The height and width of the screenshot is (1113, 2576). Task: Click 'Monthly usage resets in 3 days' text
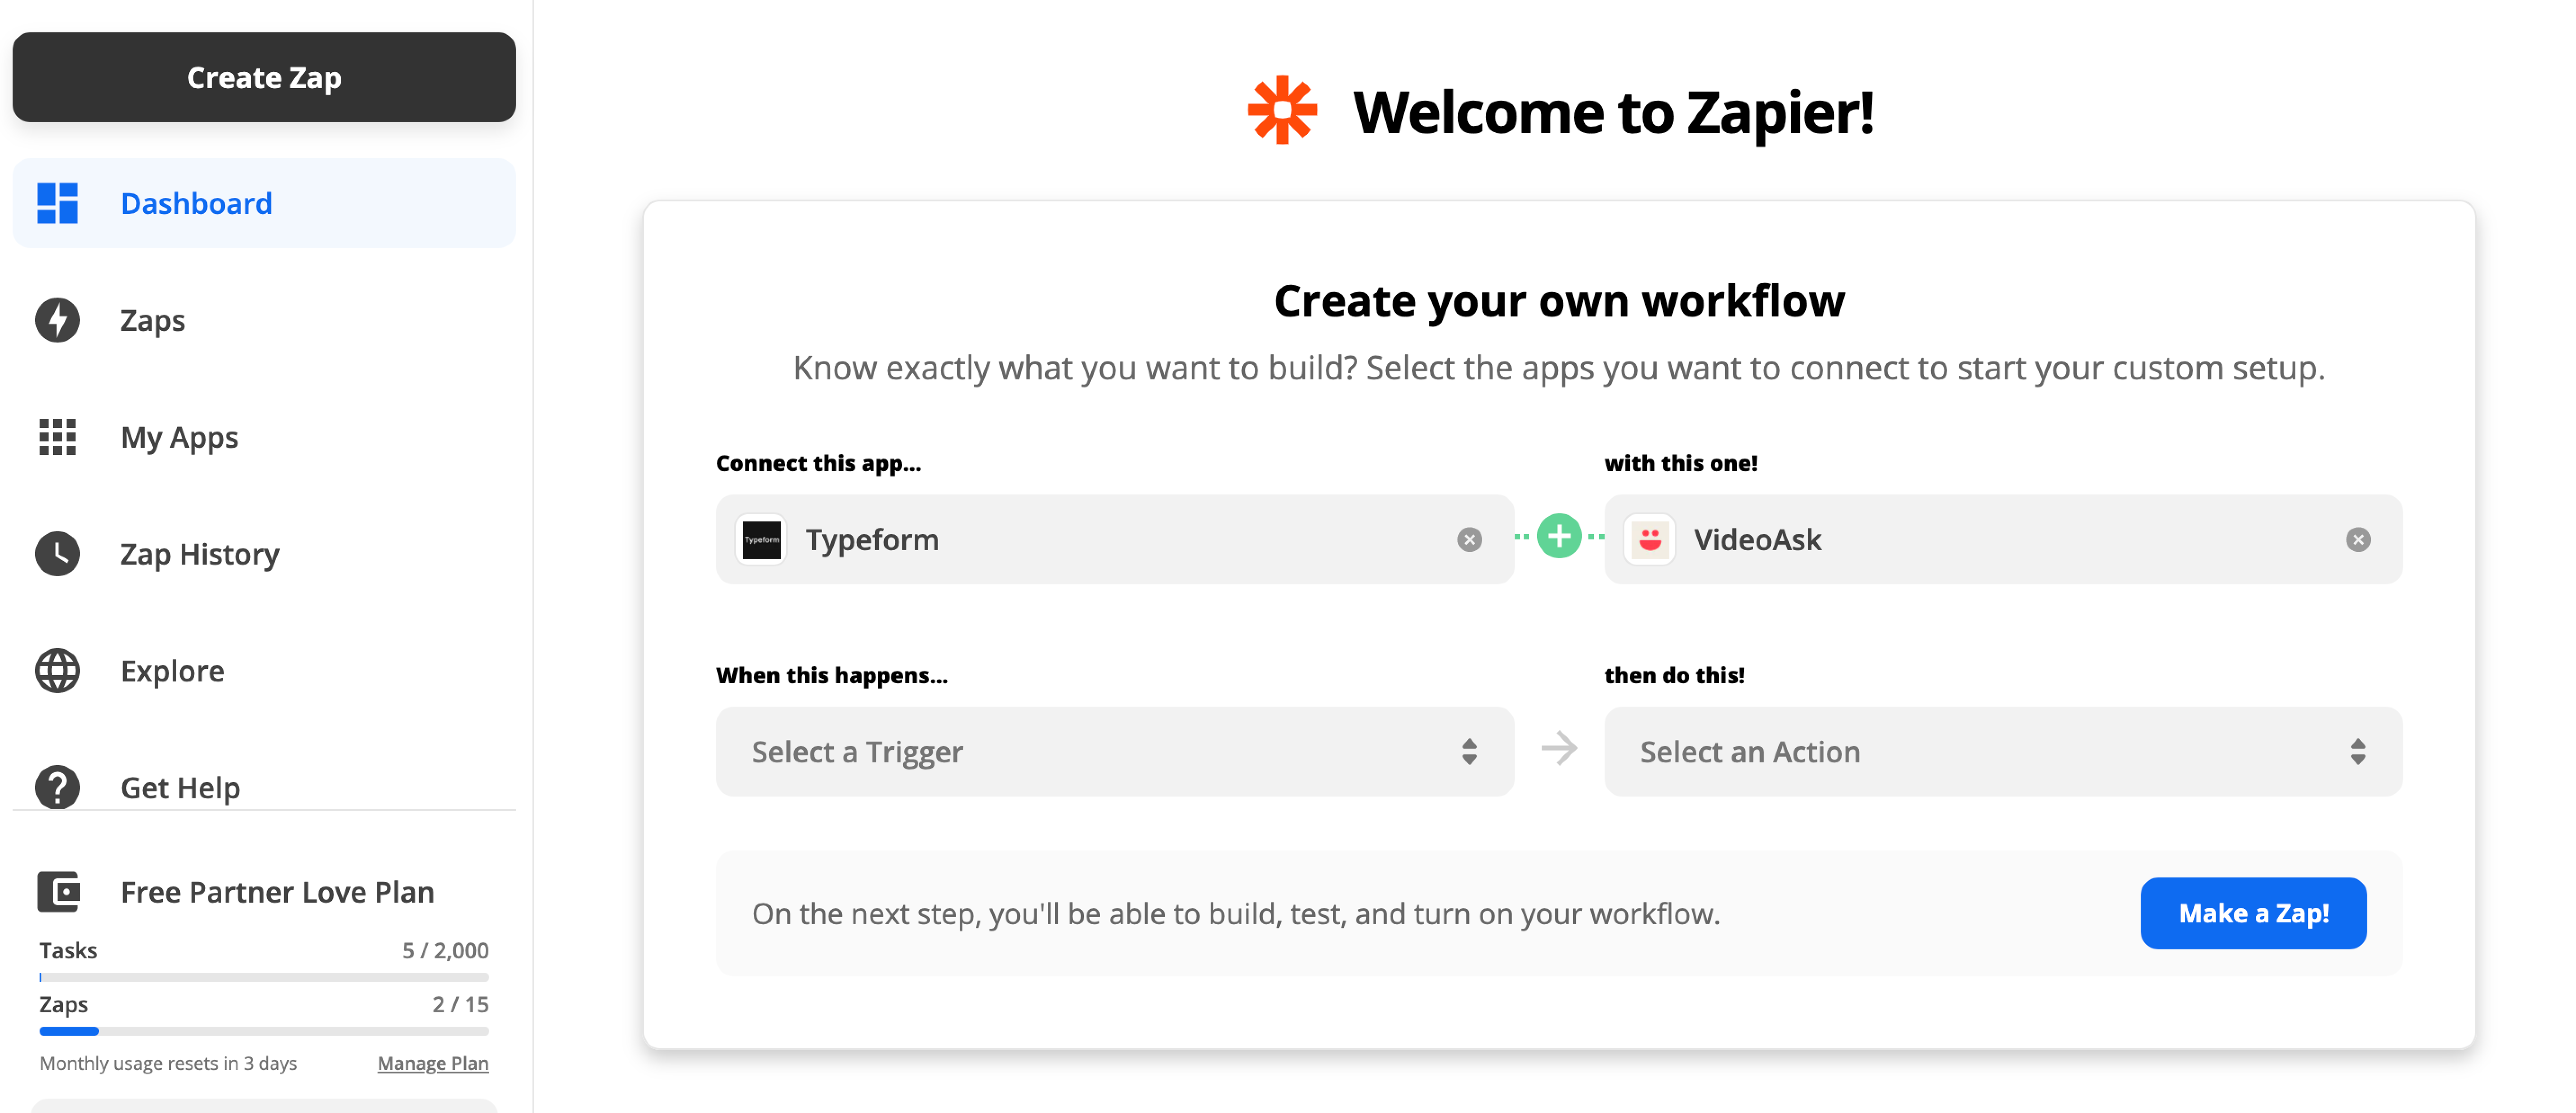(x=168, y=1063)
